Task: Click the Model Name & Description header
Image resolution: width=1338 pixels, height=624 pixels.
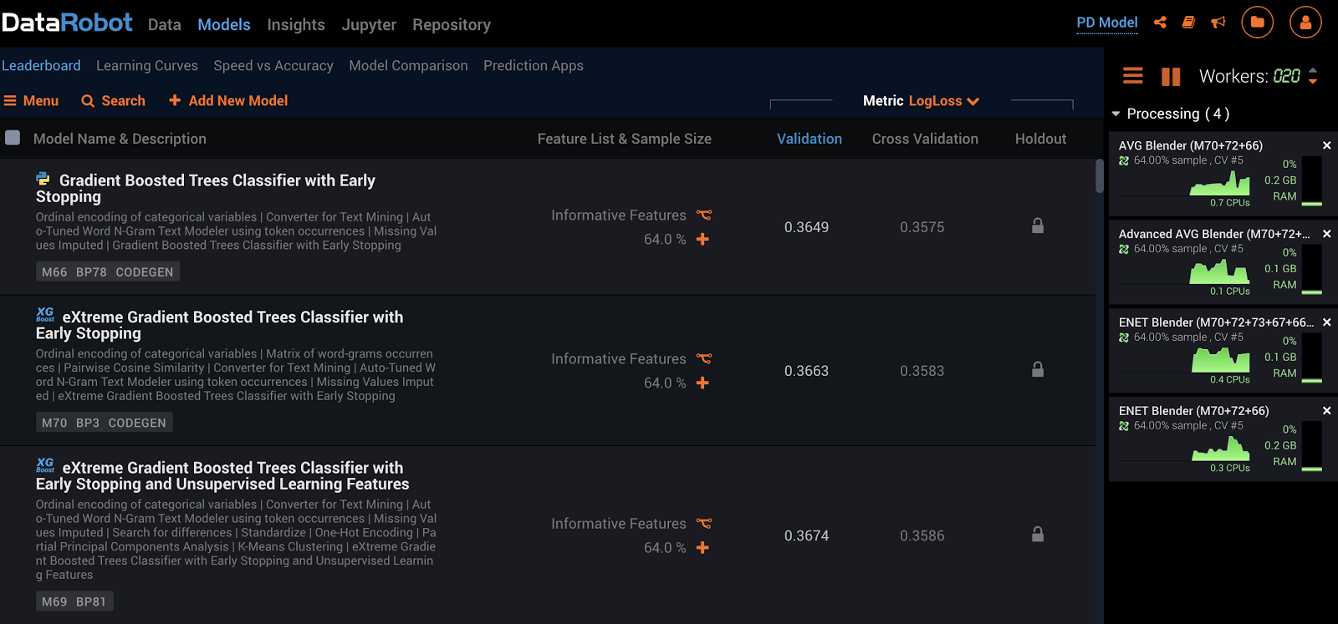Action: [x=120, y=139]
